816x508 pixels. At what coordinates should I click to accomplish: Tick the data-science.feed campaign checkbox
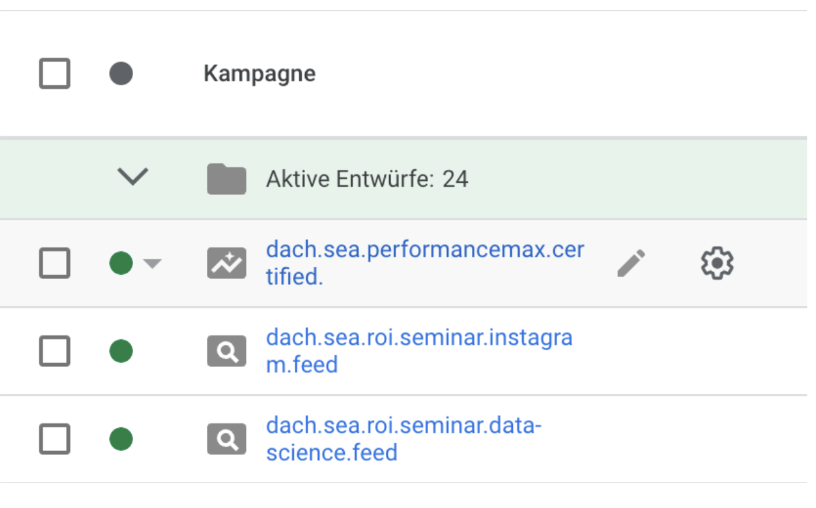click(54, 439)
